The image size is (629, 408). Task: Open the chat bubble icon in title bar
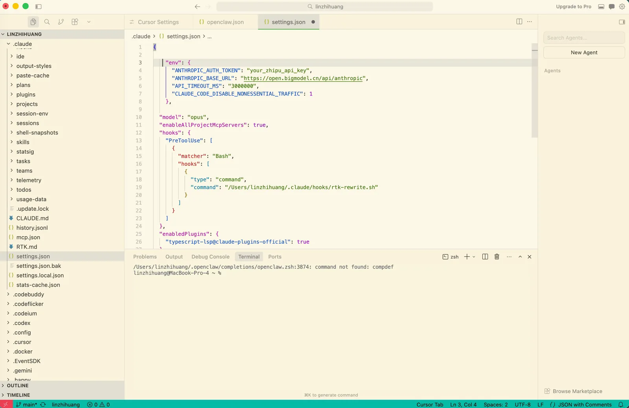point(612,7)
